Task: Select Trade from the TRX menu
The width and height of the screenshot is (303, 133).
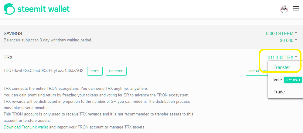Action: click(279, 92)
